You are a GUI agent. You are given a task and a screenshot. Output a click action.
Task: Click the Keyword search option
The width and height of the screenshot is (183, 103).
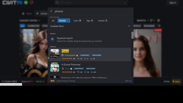pos(89,39)
